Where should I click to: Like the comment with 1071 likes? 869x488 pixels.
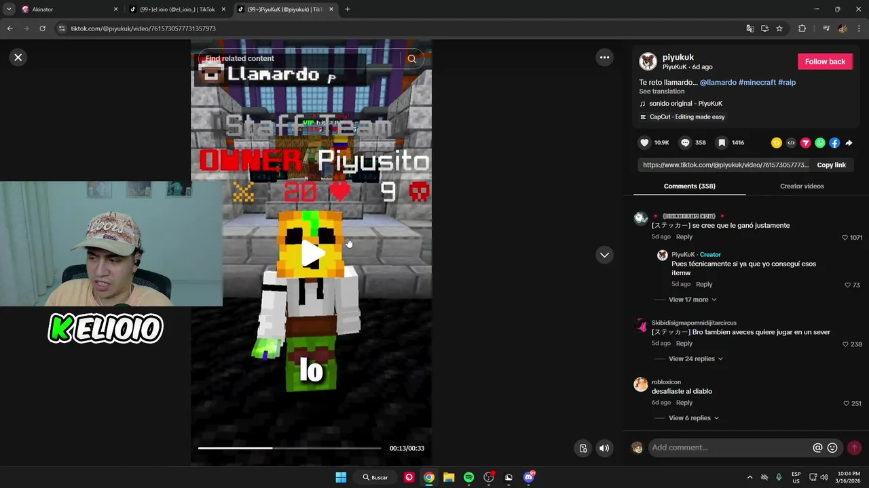click(845, 238)
